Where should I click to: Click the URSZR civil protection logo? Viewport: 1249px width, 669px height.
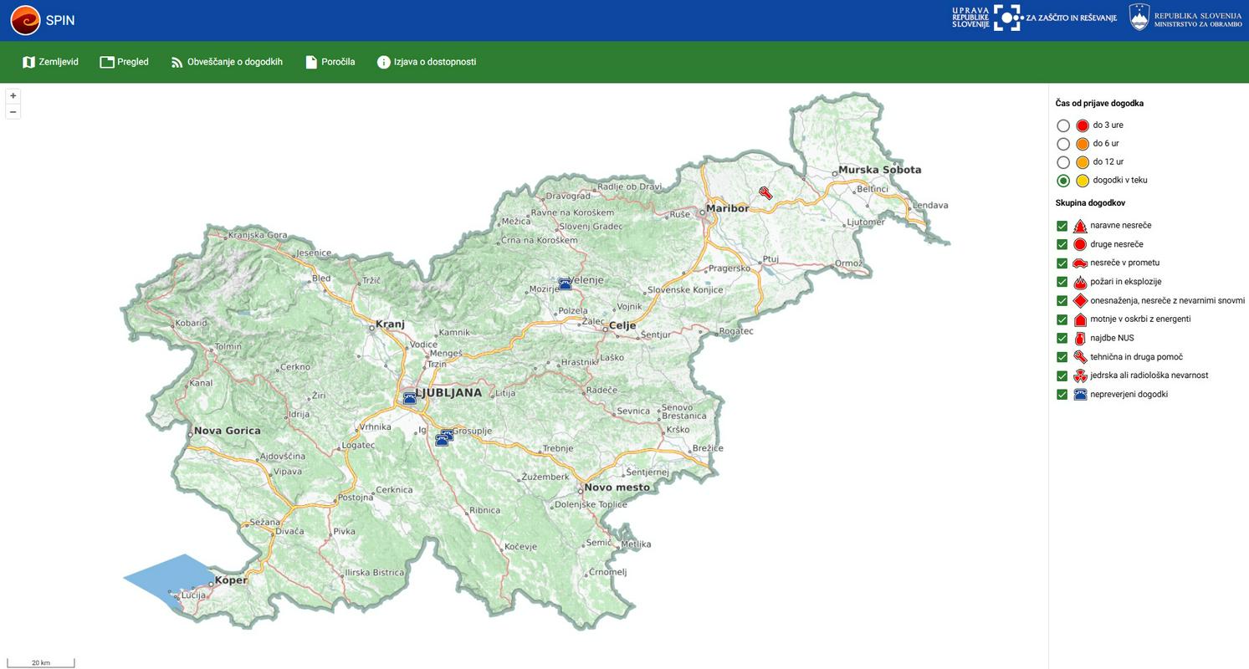point(1008,18)
